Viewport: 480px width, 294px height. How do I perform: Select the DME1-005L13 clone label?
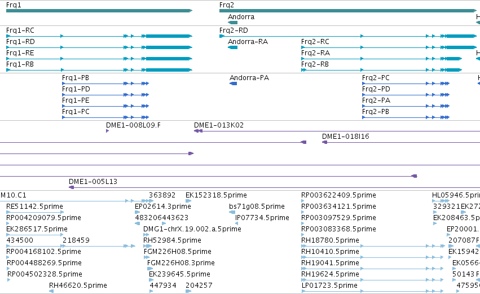point(93,182)
